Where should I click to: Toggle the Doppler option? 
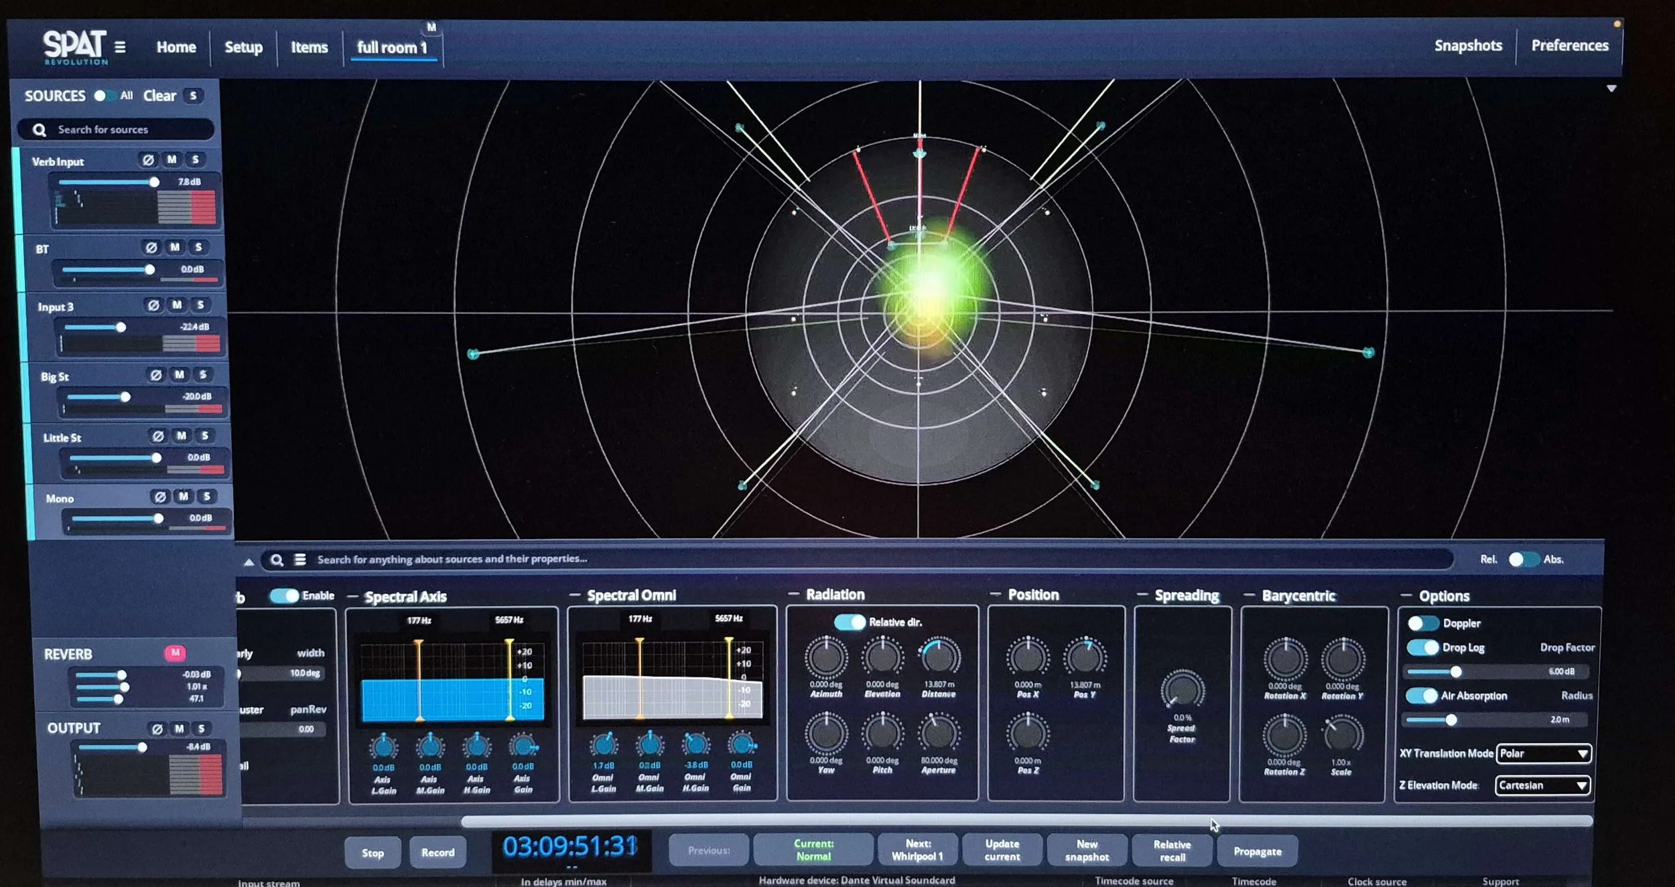pos(1423,623)
